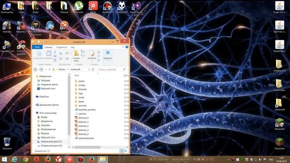Open the Uninstall Tool shortcut
Viewport: 290px width, 163px height.
(x=7, y=47)
